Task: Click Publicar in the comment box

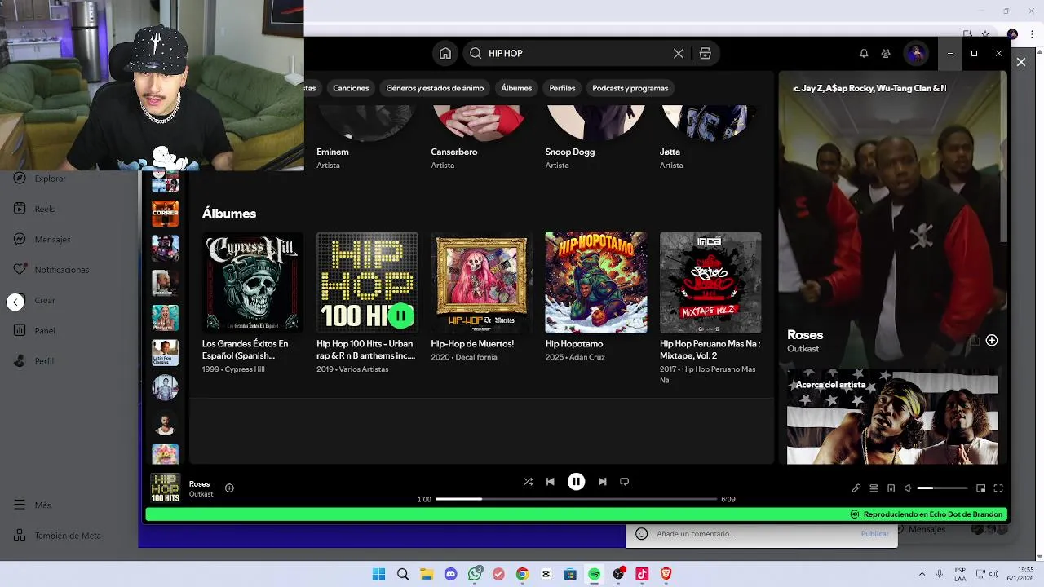Action: 874,534
